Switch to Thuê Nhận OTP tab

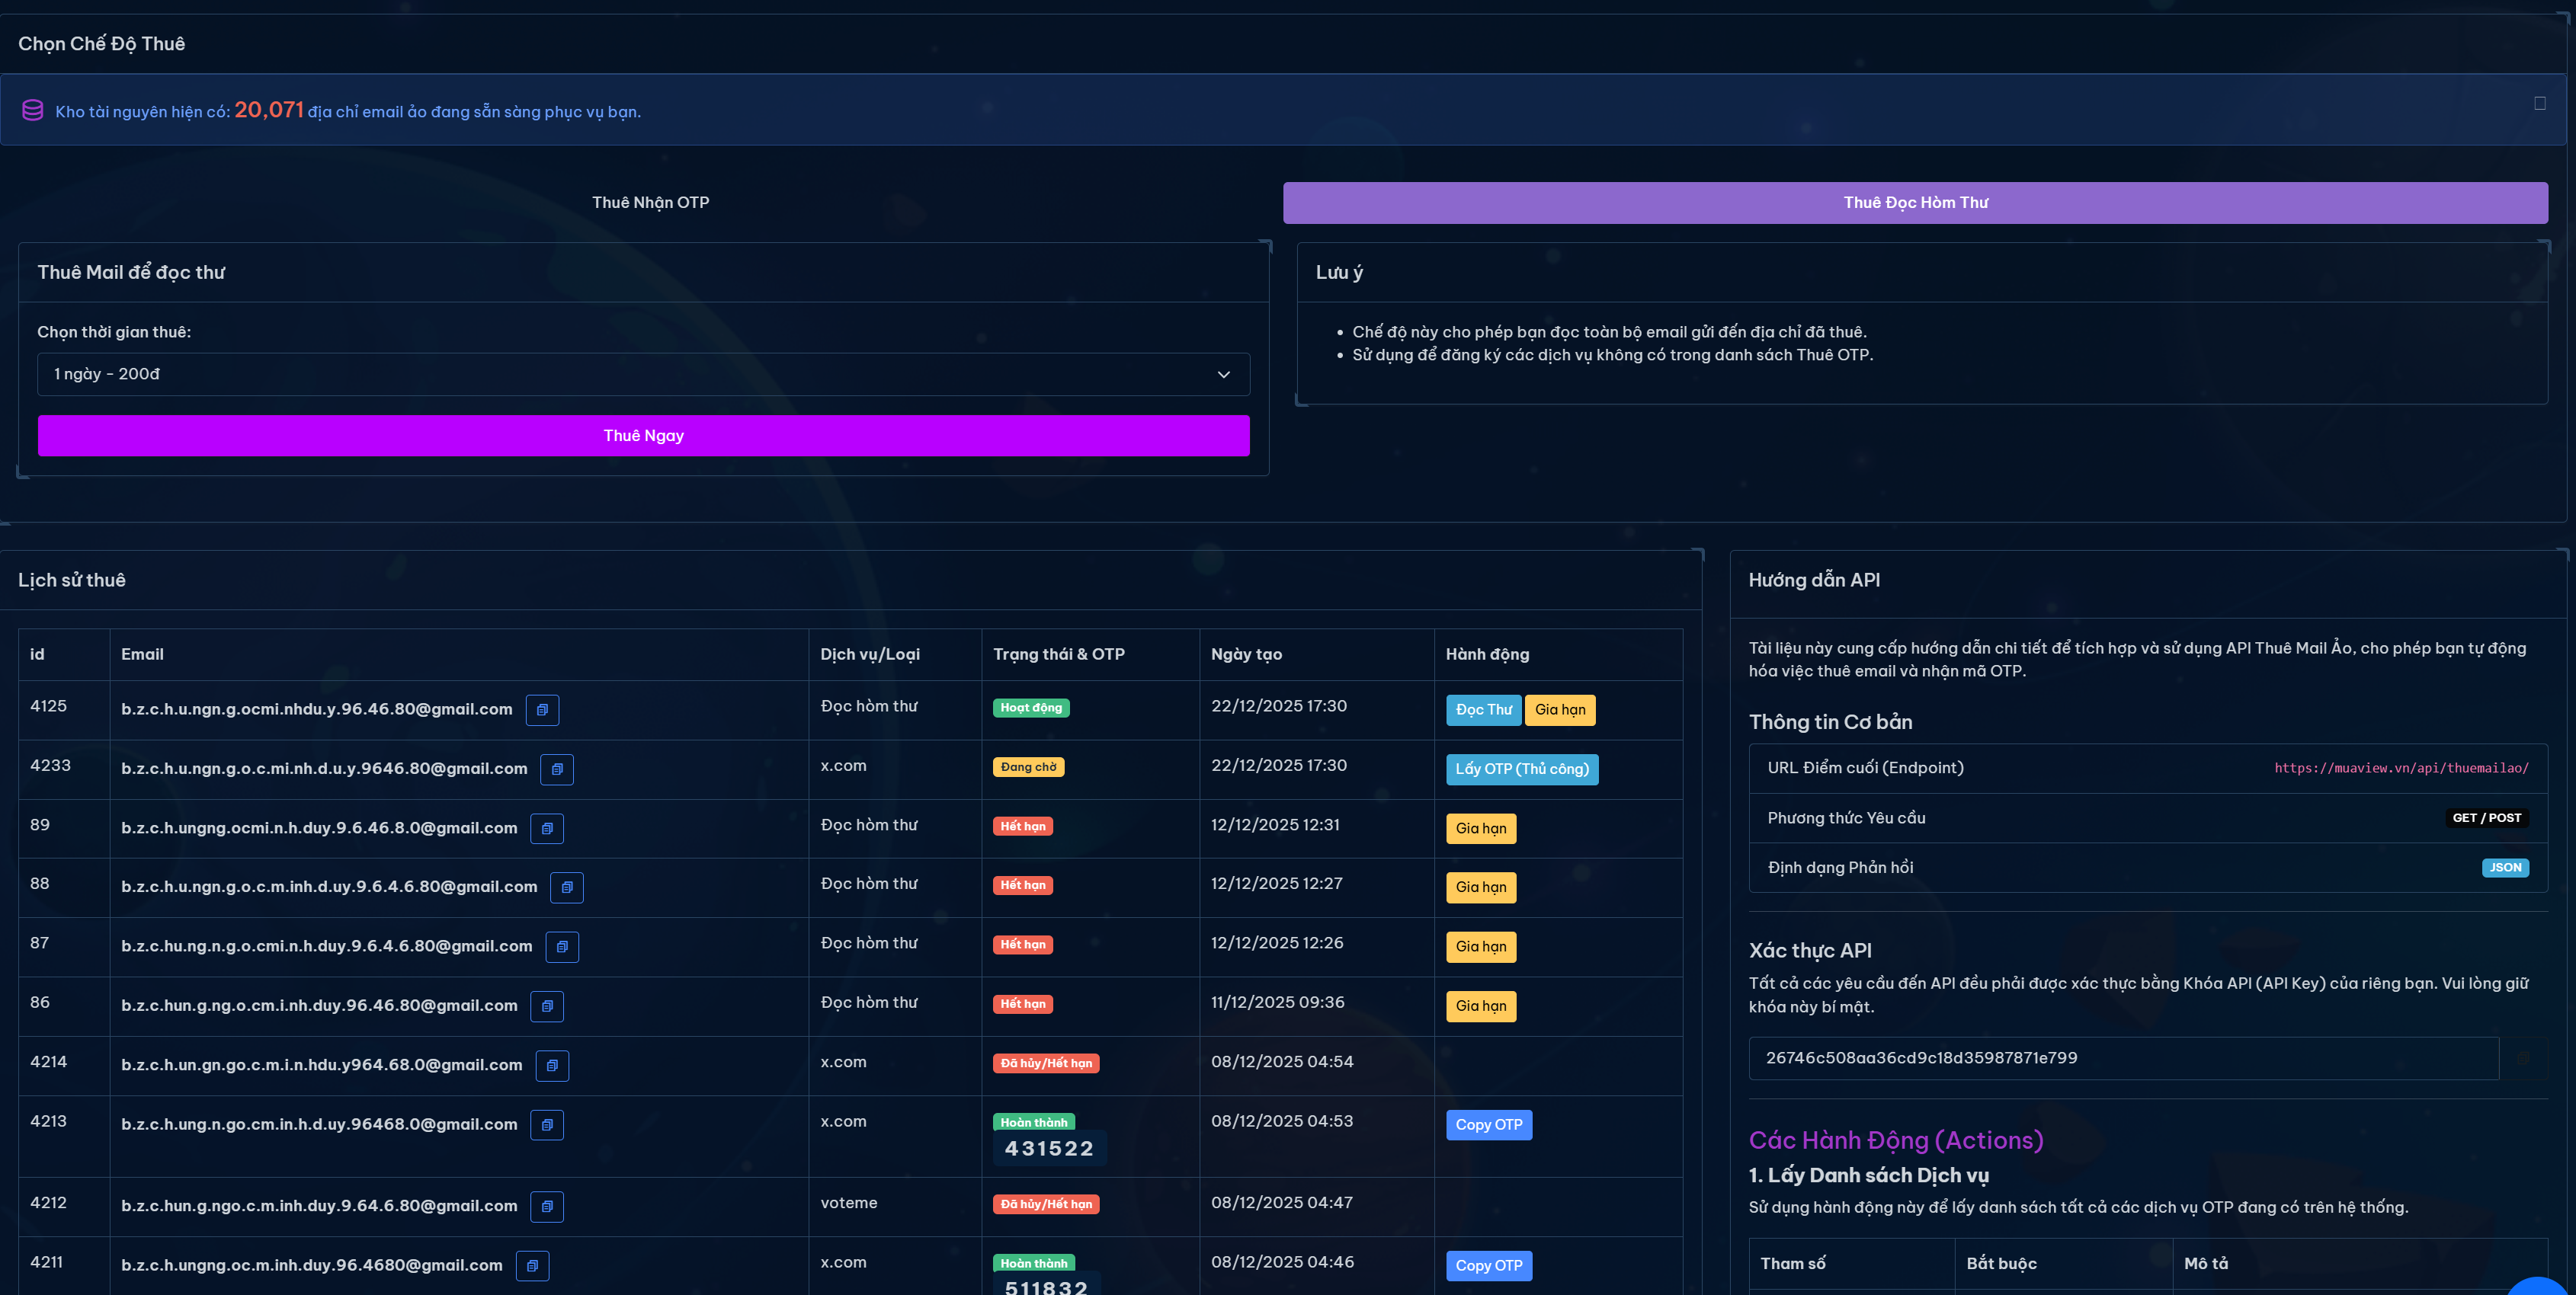click(x=650, y=202)
